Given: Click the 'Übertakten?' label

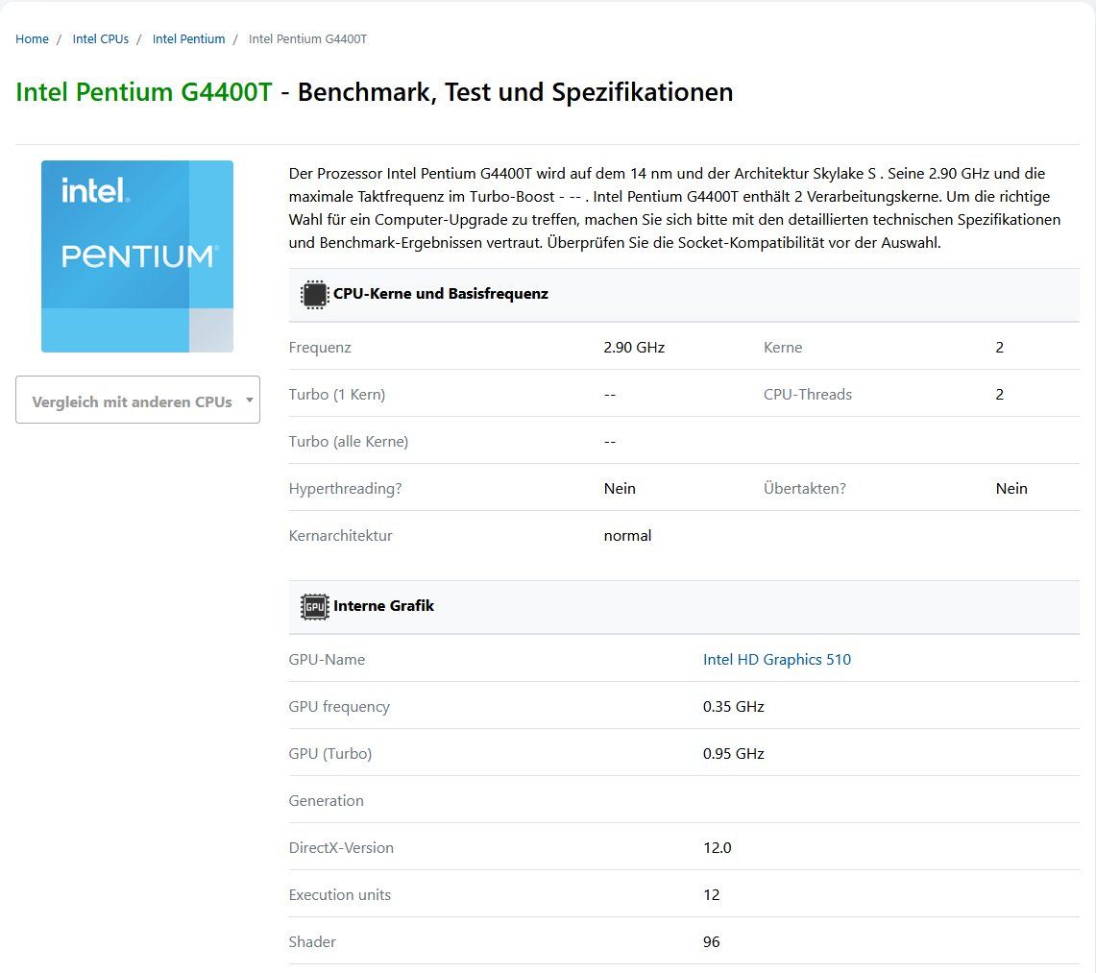Looking at the screenshot, I should click(805, 489).
